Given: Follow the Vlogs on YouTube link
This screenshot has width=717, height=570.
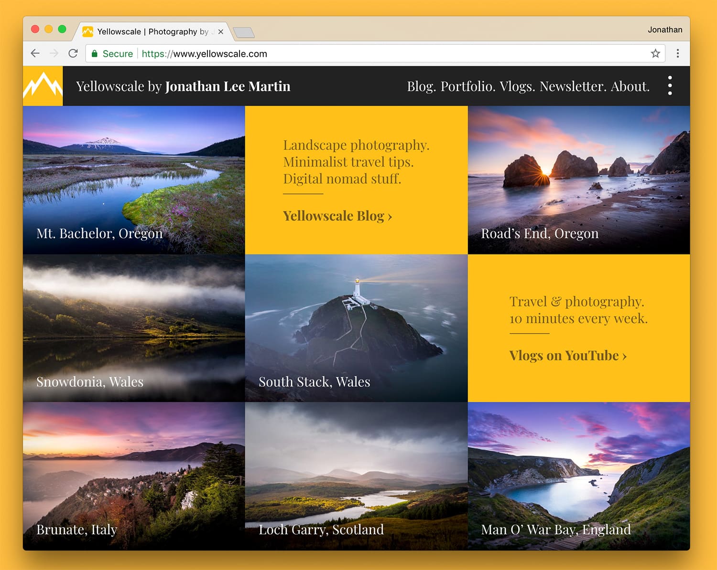Looking at the screenshot, I should coord(568,356).
